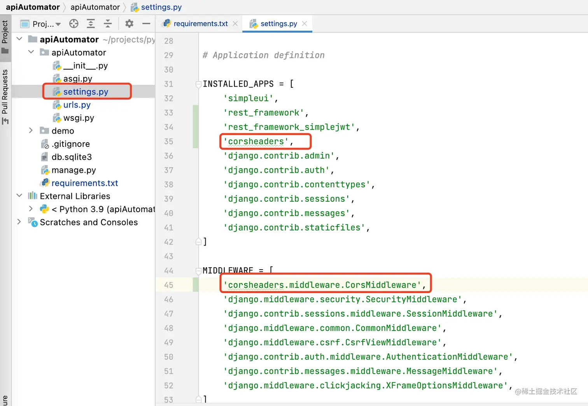Screen dimensions: 588x406
Task: Click 'corsheaders.middleware.CorsMiddleware' on line 45
Action: tap(322, 285)
